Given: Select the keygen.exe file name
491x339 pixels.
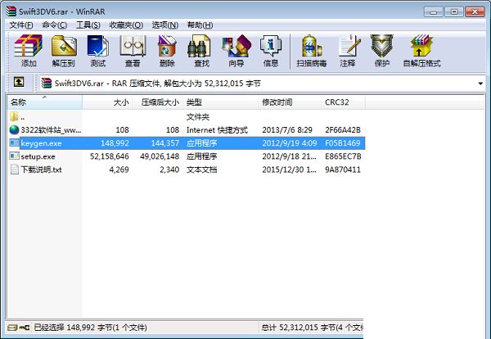Looking at the screenshot, I should pos(41,143).
